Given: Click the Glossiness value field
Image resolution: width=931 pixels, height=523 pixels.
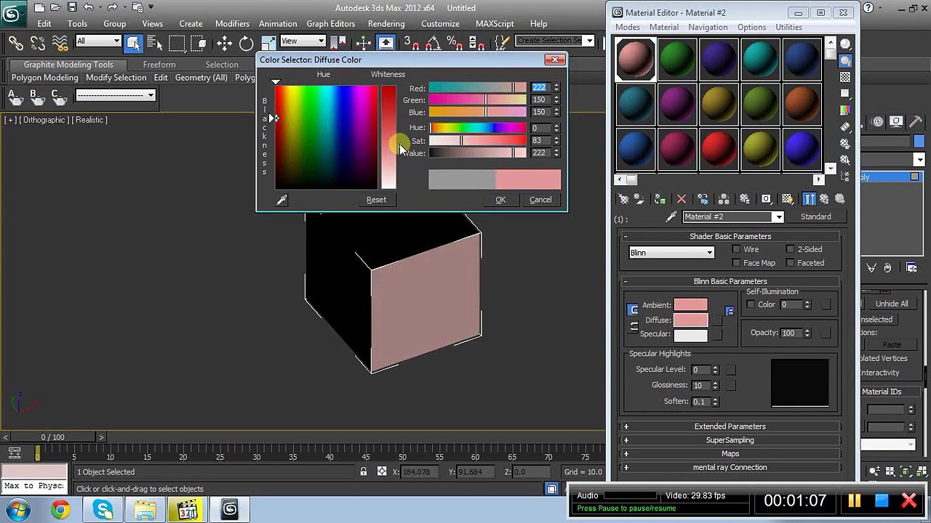Looking at the screenshot, I should point(700,385).
